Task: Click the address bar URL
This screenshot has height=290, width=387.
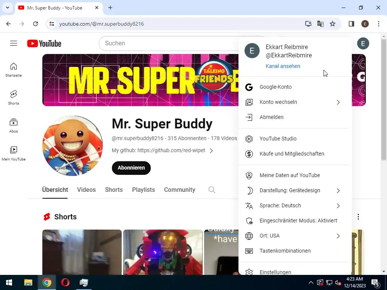Action: (101, 24)
